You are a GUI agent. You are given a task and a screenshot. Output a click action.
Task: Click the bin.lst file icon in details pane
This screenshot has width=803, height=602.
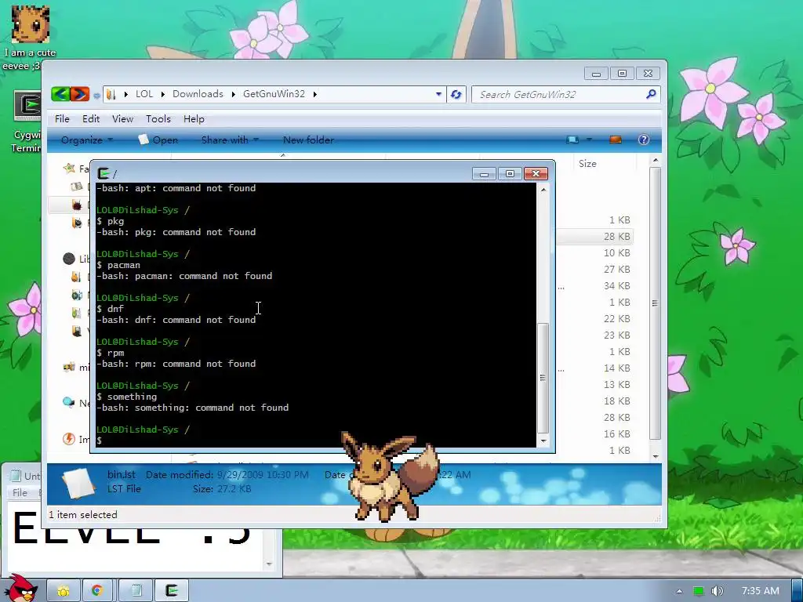pos(78,482)
